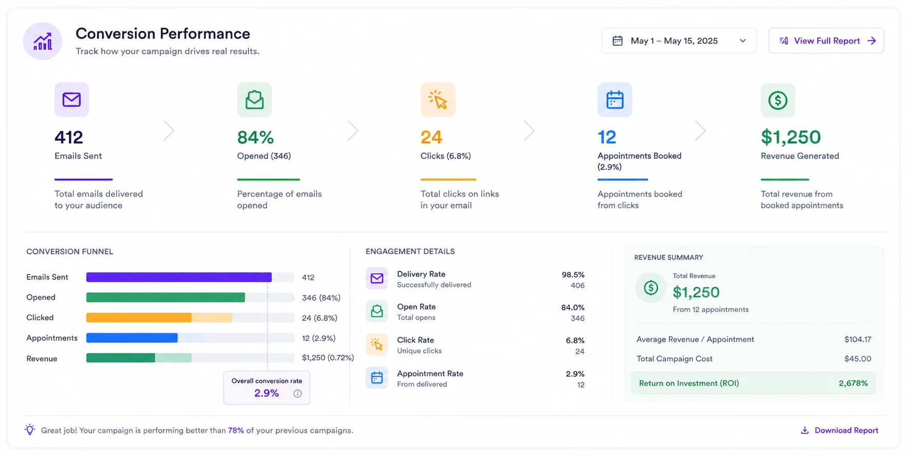Click the From 12 appointments text
Screen dimensions: 907x456
(x=711, y=309)
